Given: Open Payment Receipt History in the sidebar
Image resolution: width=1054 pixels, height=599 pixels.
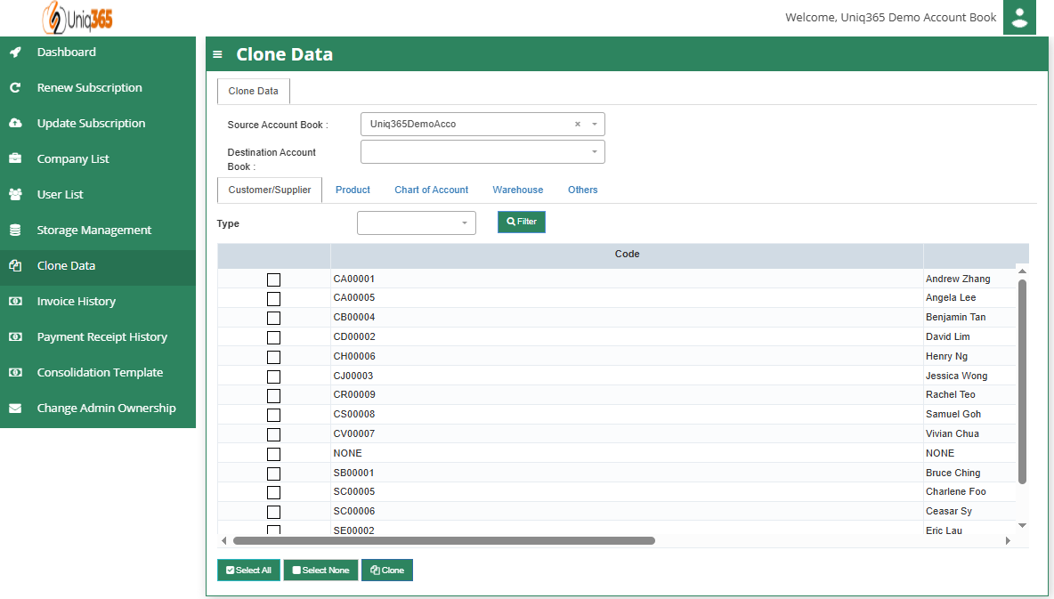Looking at the screenshot, I should click(x=102, y=336).
